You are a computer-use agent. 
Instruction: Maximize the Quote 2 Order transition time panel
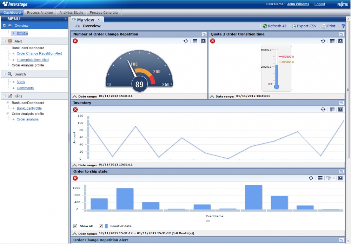(x=342, y=34)
